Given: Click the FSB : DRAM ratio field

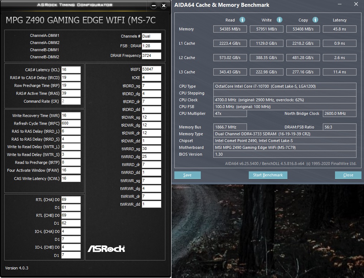Looking at the screenshot, I should [x=151, y=46].
